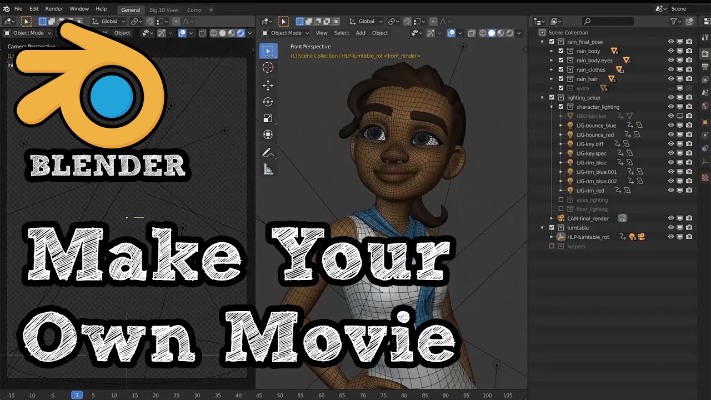Toggle X-ray in front viewport header

(471, 33)
